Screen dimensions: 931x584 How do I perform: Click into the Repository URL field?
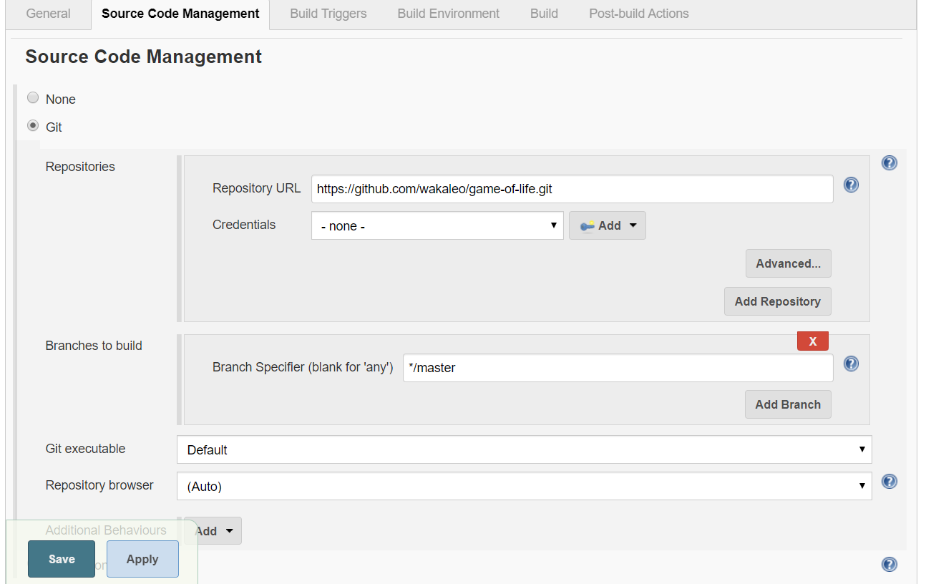572,189
